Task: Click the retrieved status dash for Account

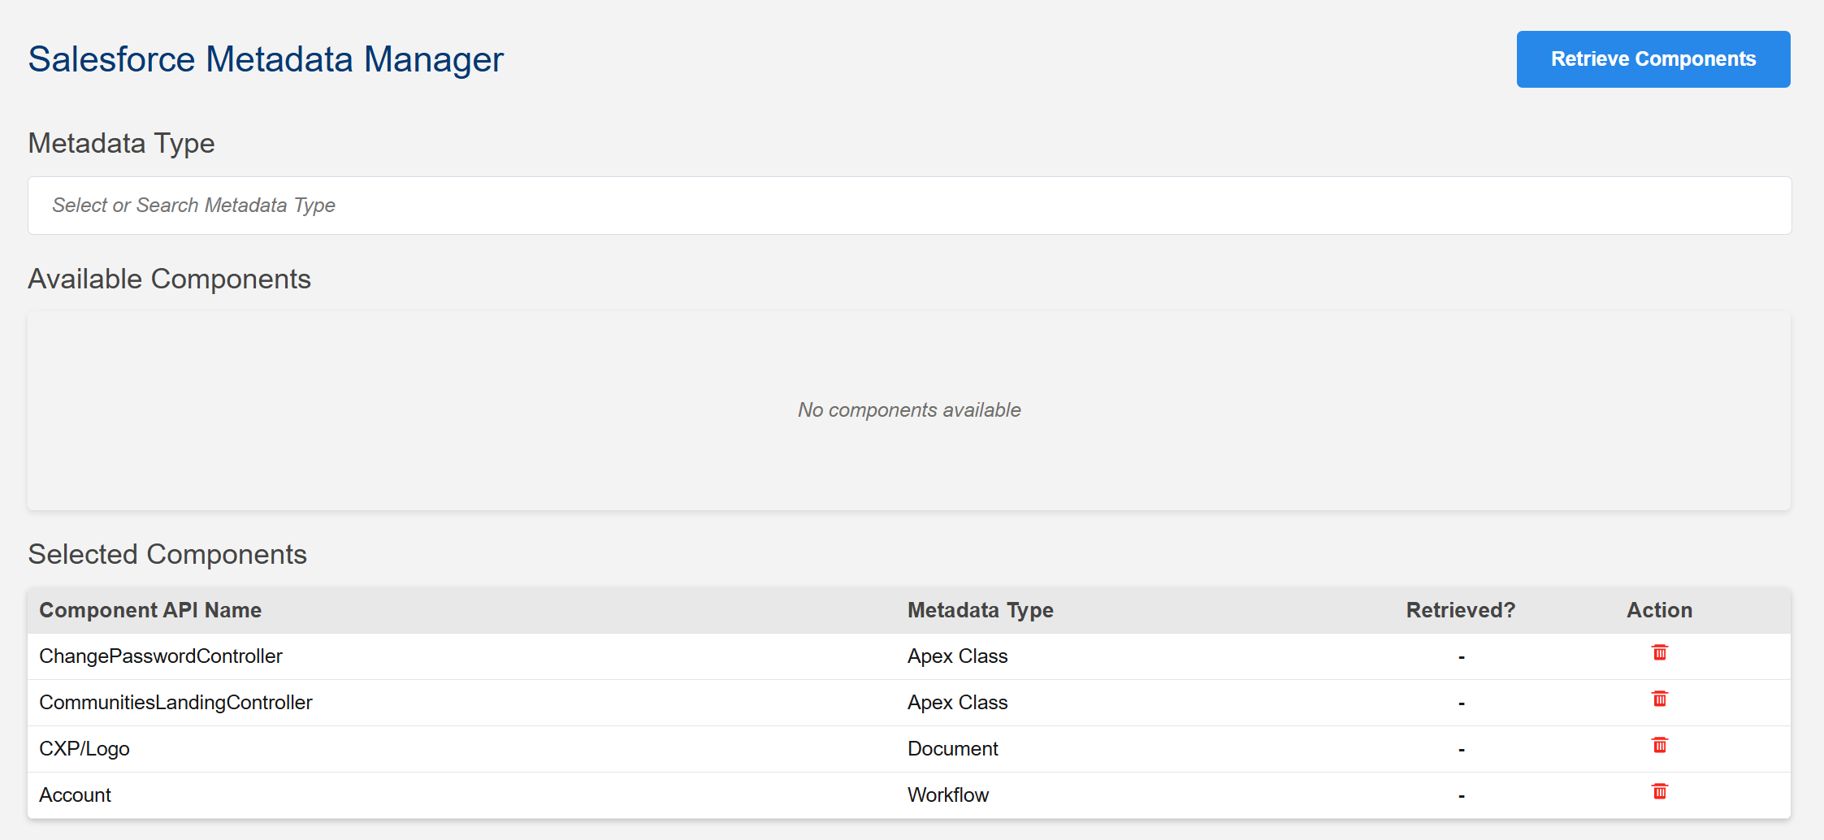Action: click(x=1461, y=796)
